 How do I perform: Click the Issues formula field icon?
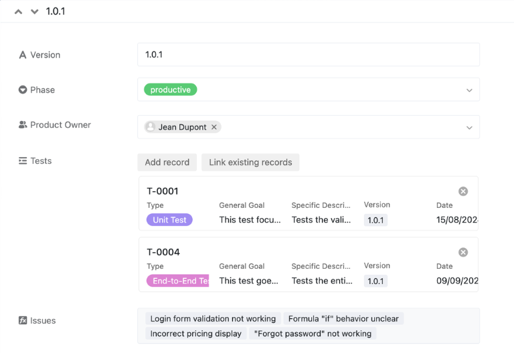point(23,321)
